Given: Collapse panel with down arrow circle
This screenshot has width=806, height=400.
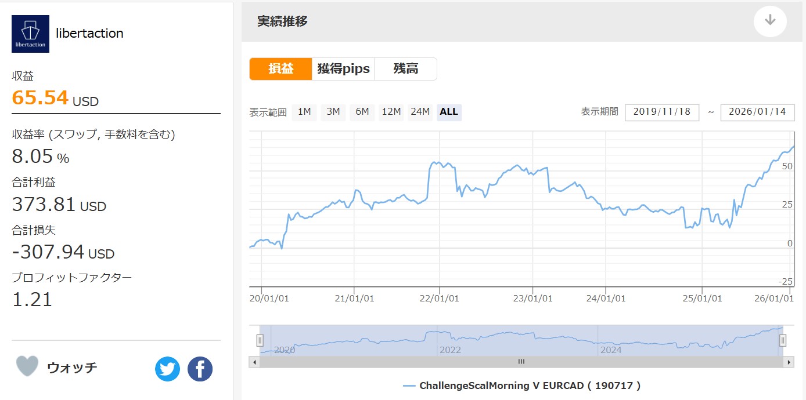Looking at the screenshot, I should (x=770, y=21).
